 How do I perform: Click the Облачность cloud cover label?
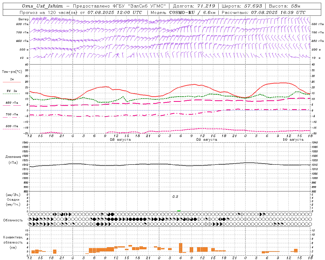pos(13,220)
